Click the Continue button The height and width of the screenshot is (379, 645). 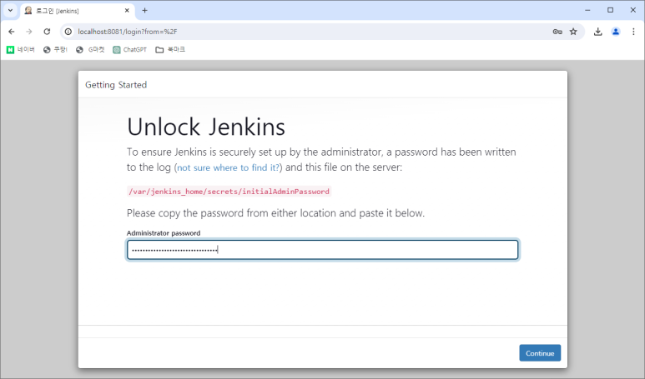540,353
